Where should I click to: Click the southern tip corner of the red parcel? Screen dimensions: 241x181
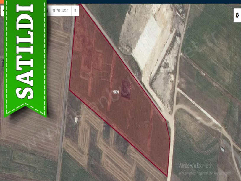[167, 176]
